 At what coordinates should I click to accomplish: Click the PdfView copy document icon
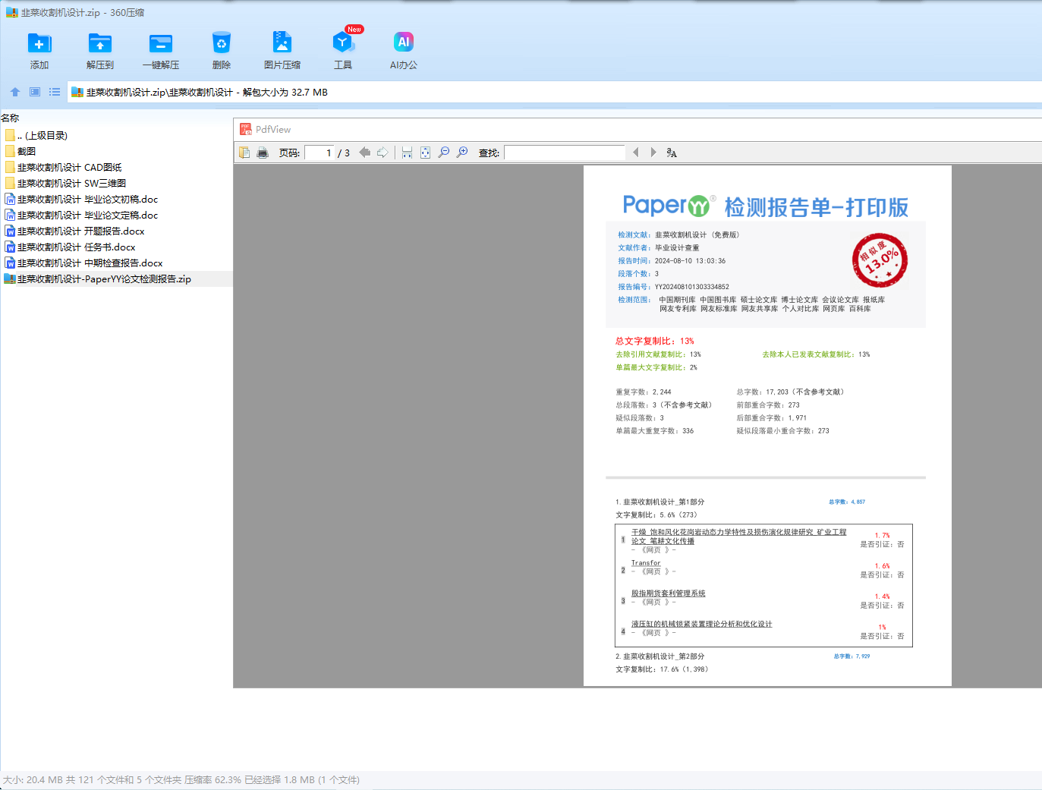[x=244, y=153]
